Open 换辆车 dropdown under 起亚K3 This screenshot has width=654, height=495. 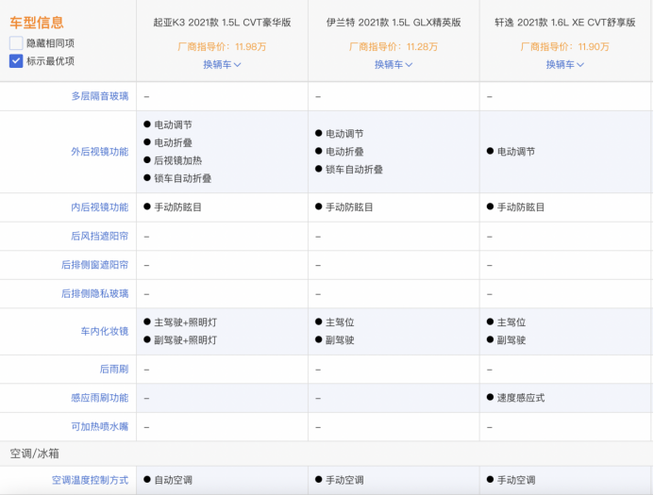222,64
